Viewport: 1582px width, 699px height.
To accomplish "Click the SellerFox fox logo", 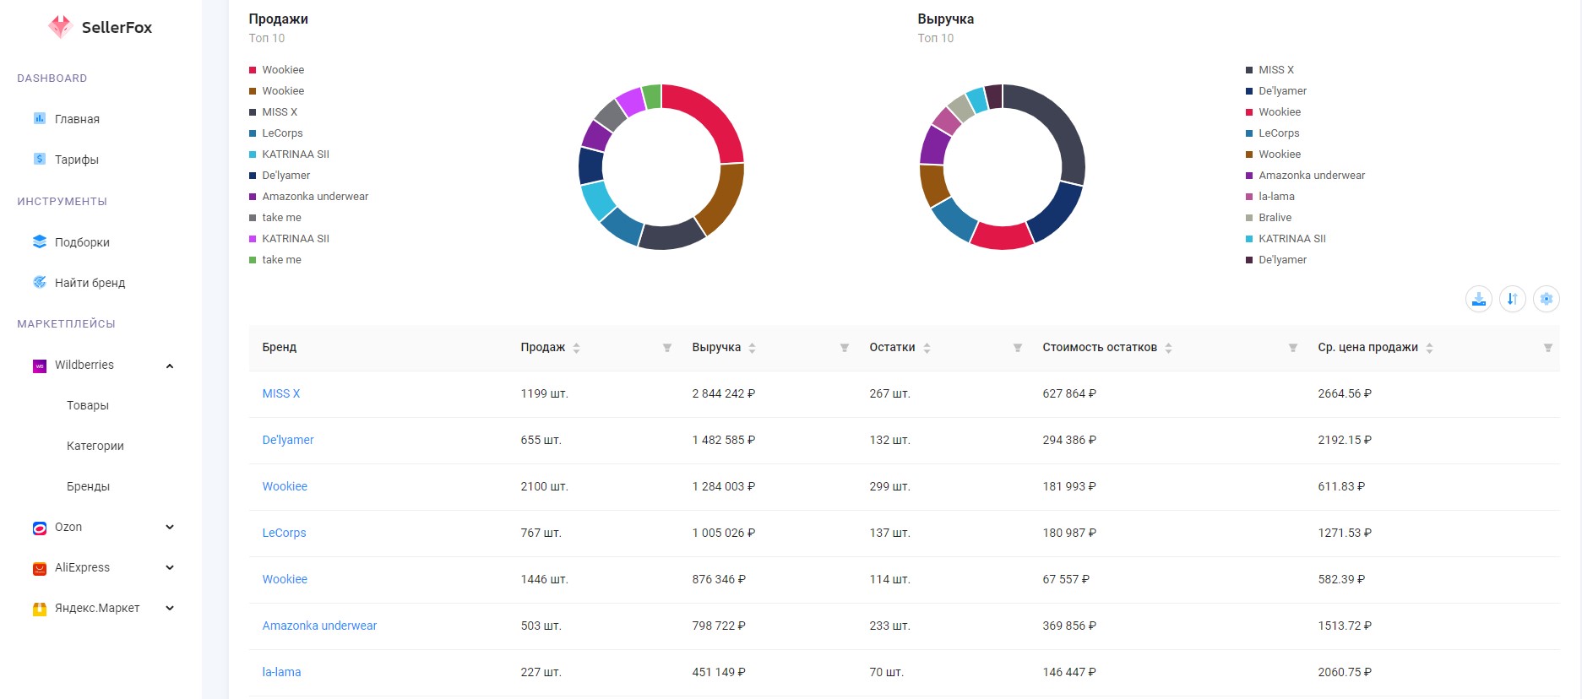I will pyautogui.click(x=60, y=27).
